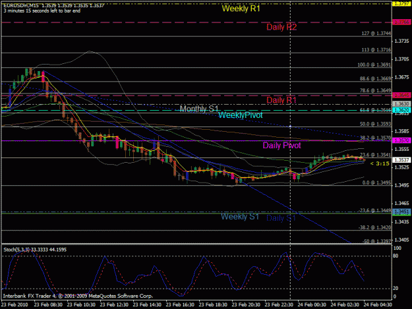Image resolution: width=412 pixels, height=309 pixels.
Task: Click Fibonacci label "-50 @ 1.3397"
Action: 377,241
